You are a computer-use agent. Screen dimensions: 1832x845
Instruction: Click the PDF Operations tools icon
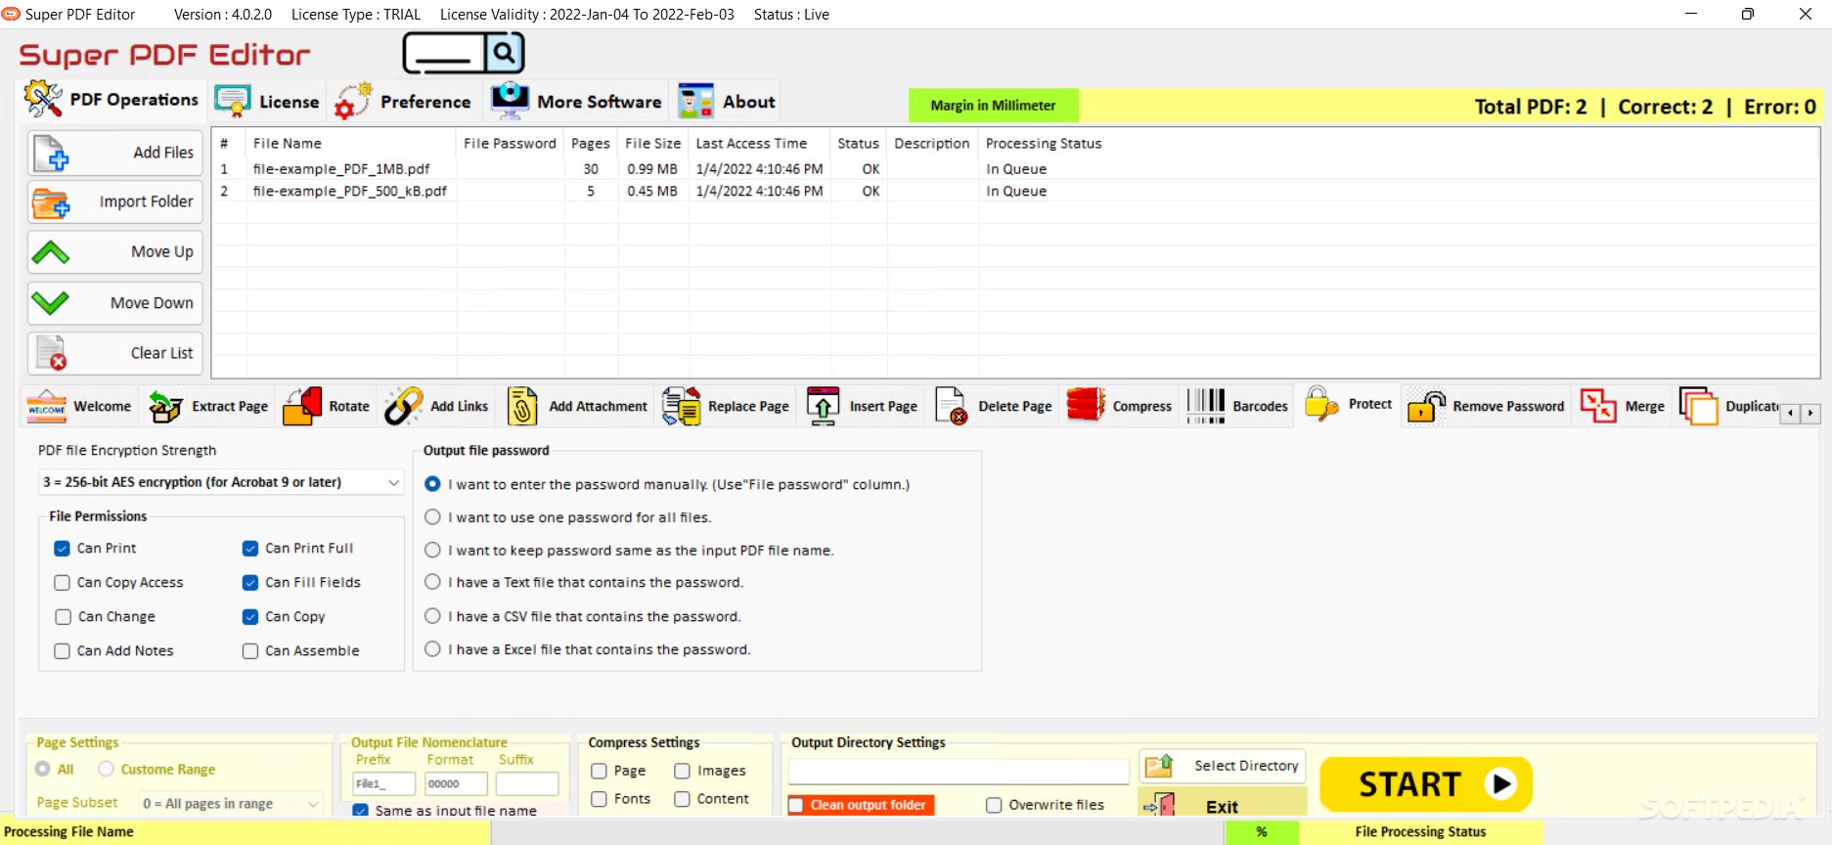43,100
